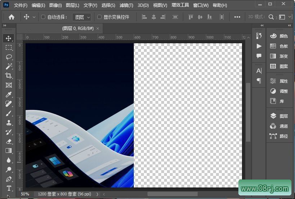
Task: Select the Lasso tool
Action: 8,57
